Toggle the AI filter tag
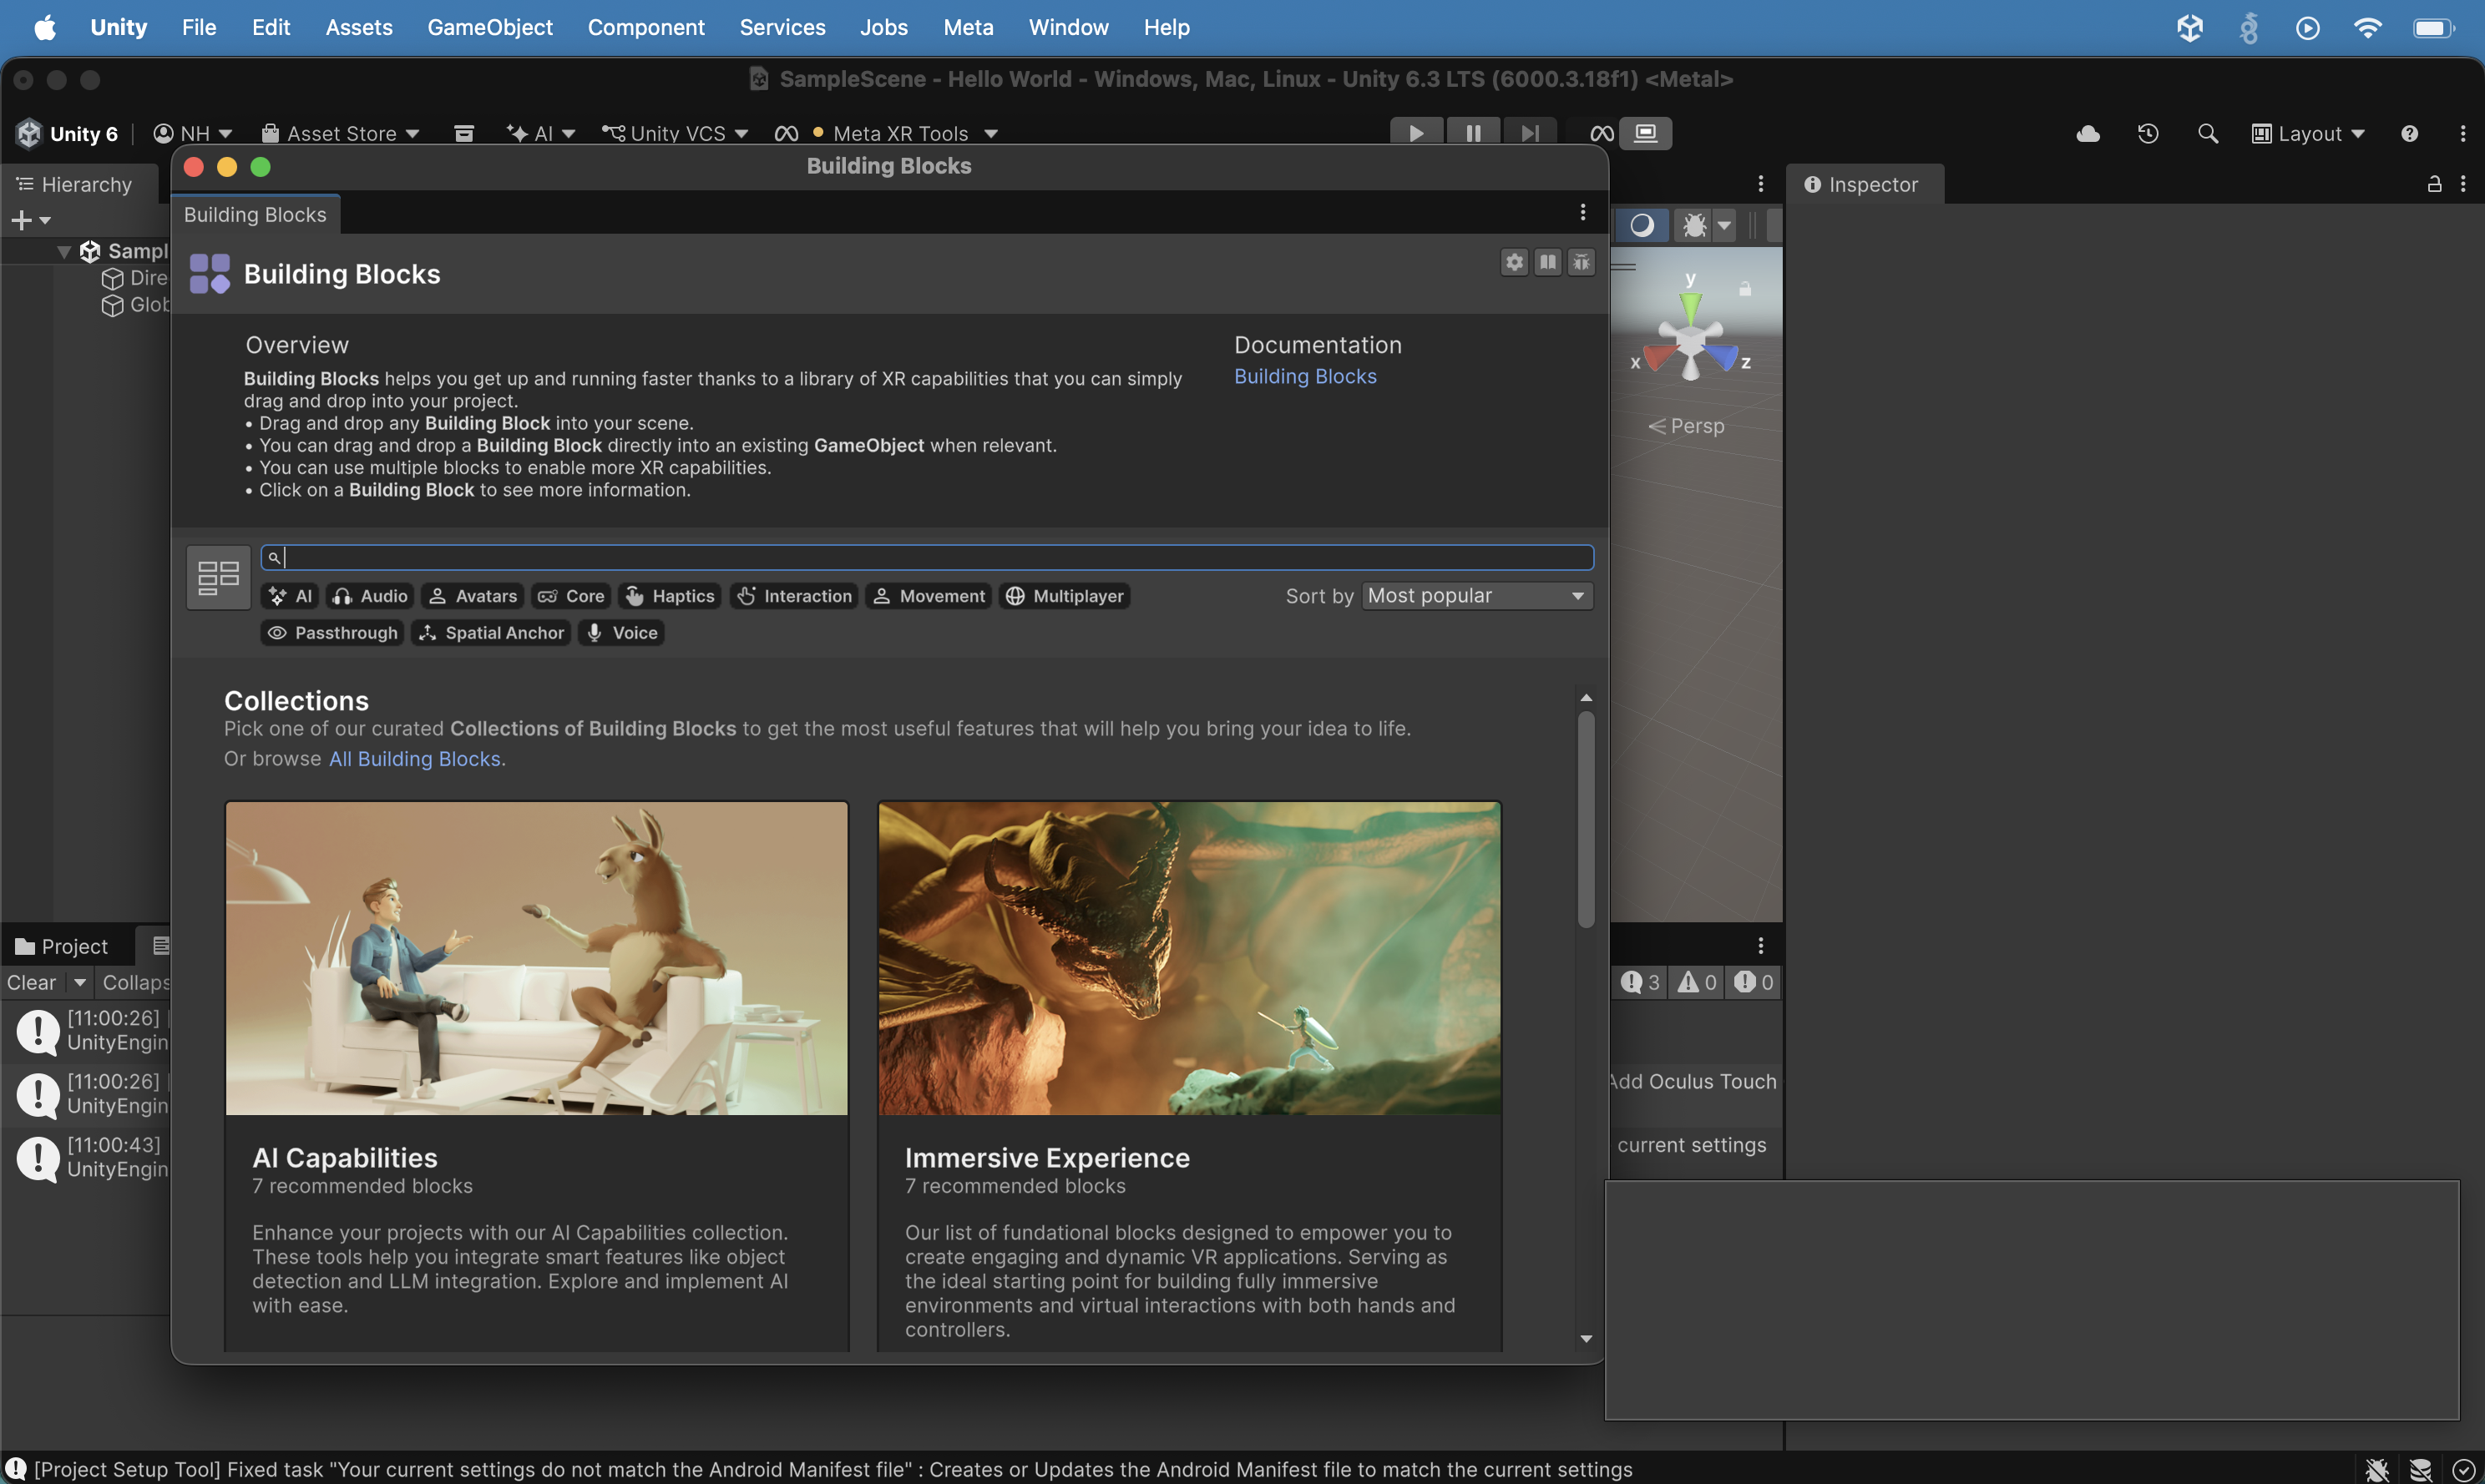The width and height of the screenshot is (2485, 1484). (290, 596)
